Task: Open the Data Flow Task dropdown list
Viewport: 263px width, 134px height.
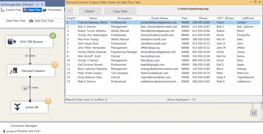Action: 47,21
